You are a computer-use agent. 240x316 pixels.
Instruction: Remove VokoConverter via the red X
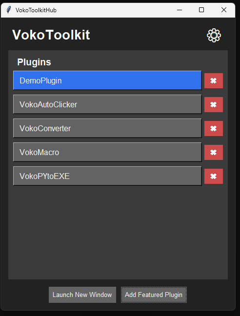click(214, 128)
